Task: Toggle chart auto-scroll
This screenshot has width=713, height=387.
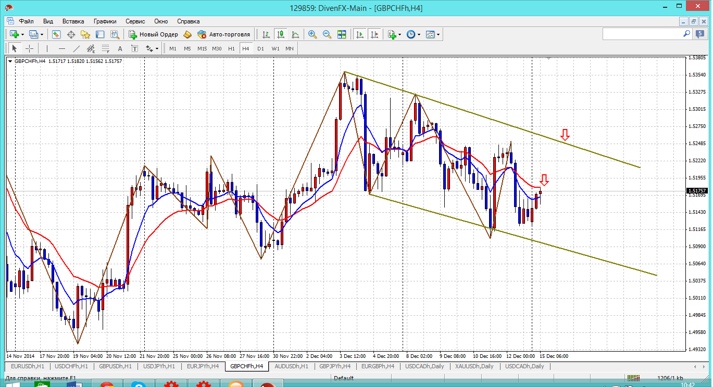Action: pyautogui.click(x=359, y=34)
